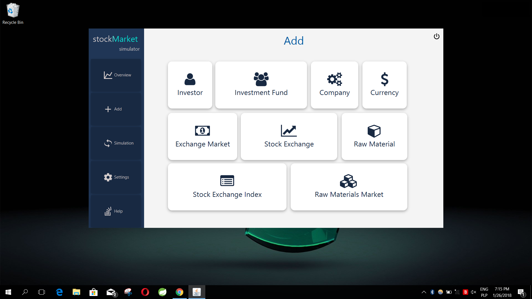Open the Investment Fund card
Image resolution: width=532 pixels, height=299 pixels.
261,85
